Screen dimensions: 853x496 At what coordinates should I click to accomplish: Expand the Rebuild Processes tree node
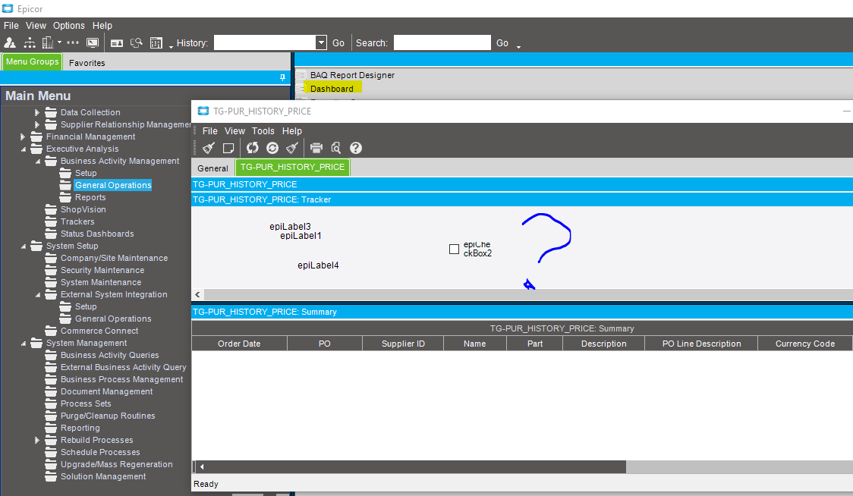[37, 440]
